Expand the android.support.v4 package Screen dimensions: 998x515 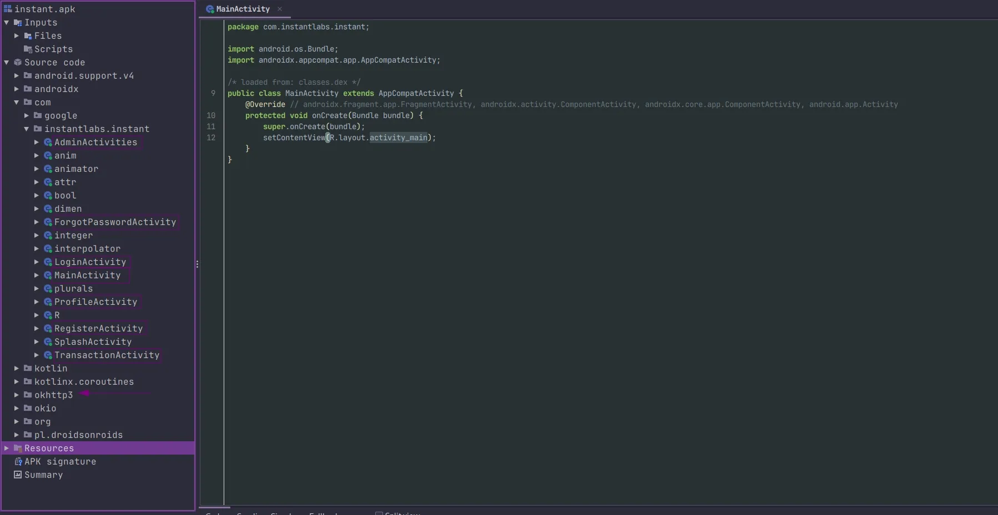pos(17,76)
